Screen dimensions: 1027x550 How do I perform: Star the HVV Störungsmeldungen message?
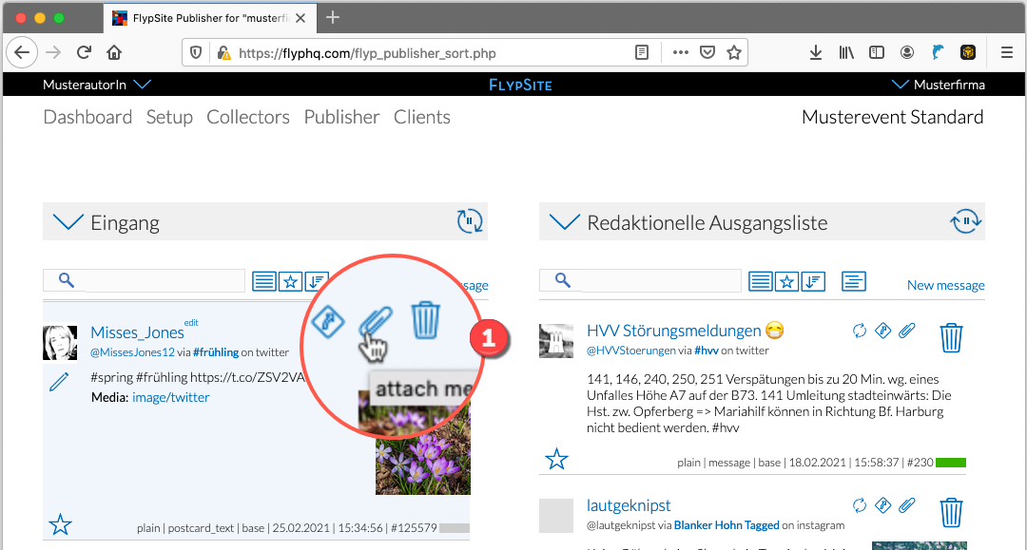[x=556, y=459]
